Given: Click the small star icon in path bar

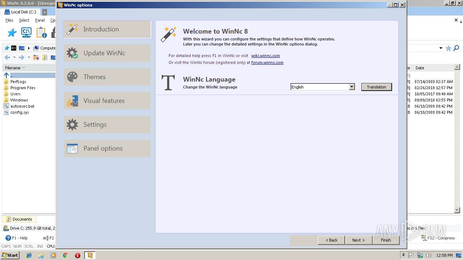Looking at the screenshot, I should pos(7,48).
